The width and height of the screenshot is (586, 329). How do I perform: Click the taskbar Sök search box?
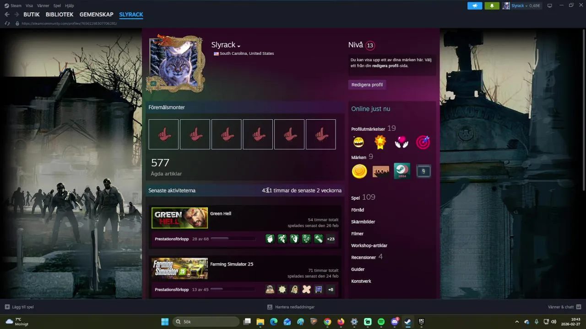click(206, 322)
